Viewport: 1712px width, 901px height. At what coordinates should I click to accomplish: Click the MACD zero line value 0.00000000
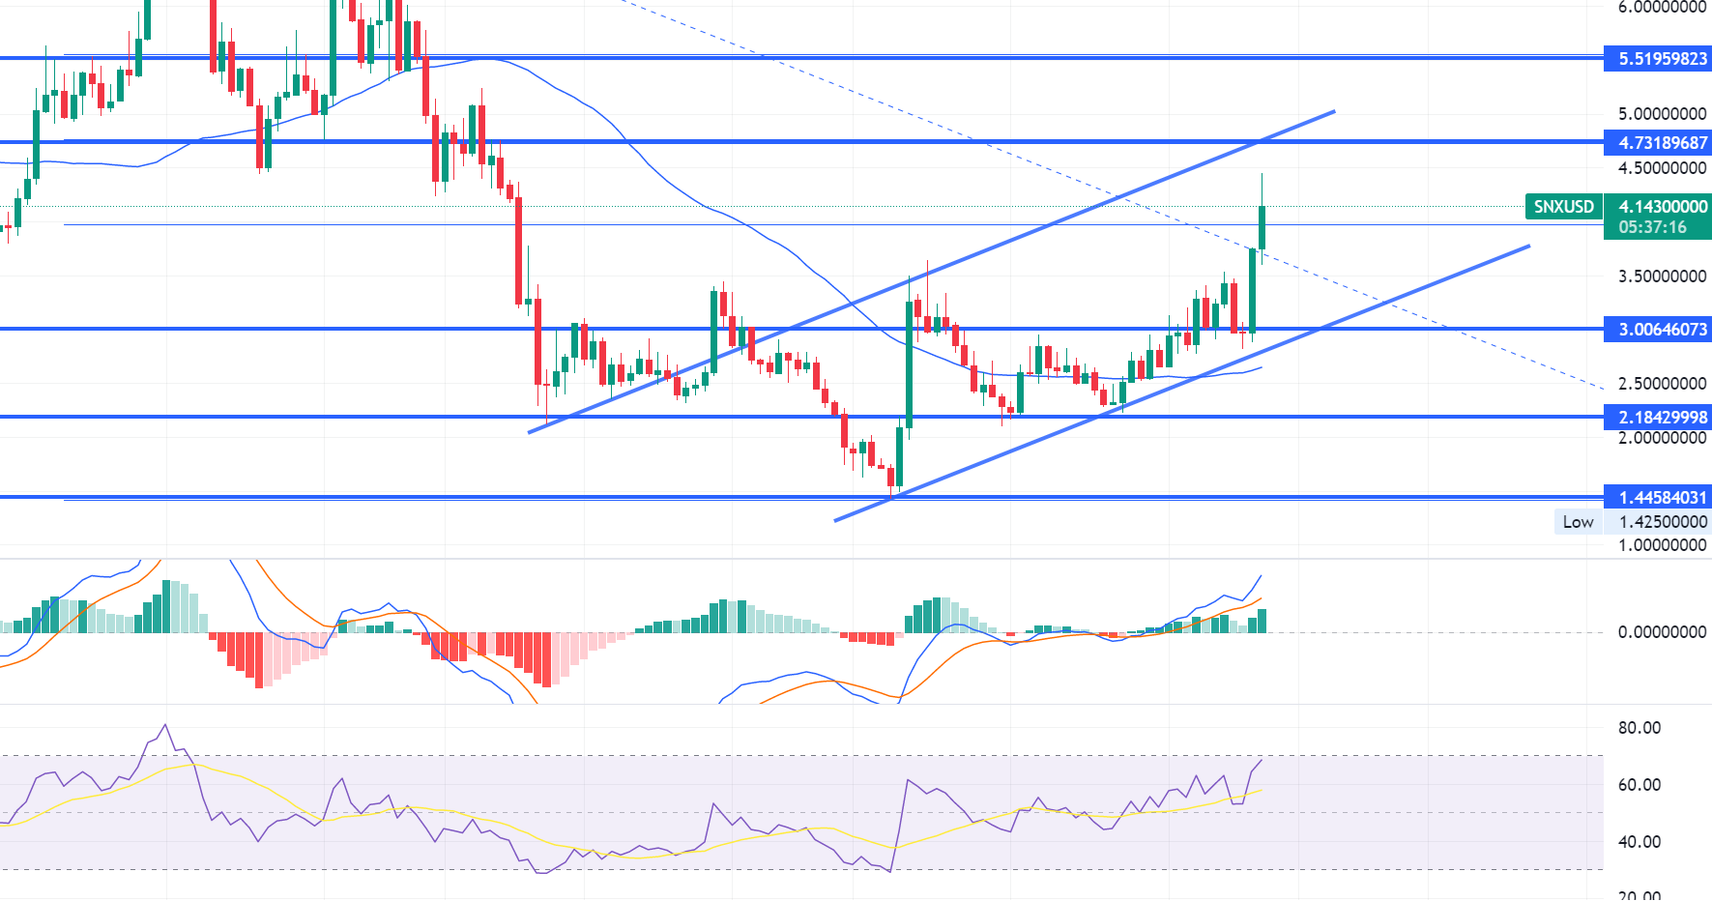(1663, 632)
